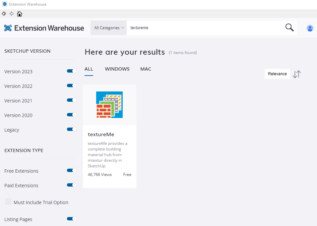
Task: Switch to the MAC tab
Action: tap(146, 69)
